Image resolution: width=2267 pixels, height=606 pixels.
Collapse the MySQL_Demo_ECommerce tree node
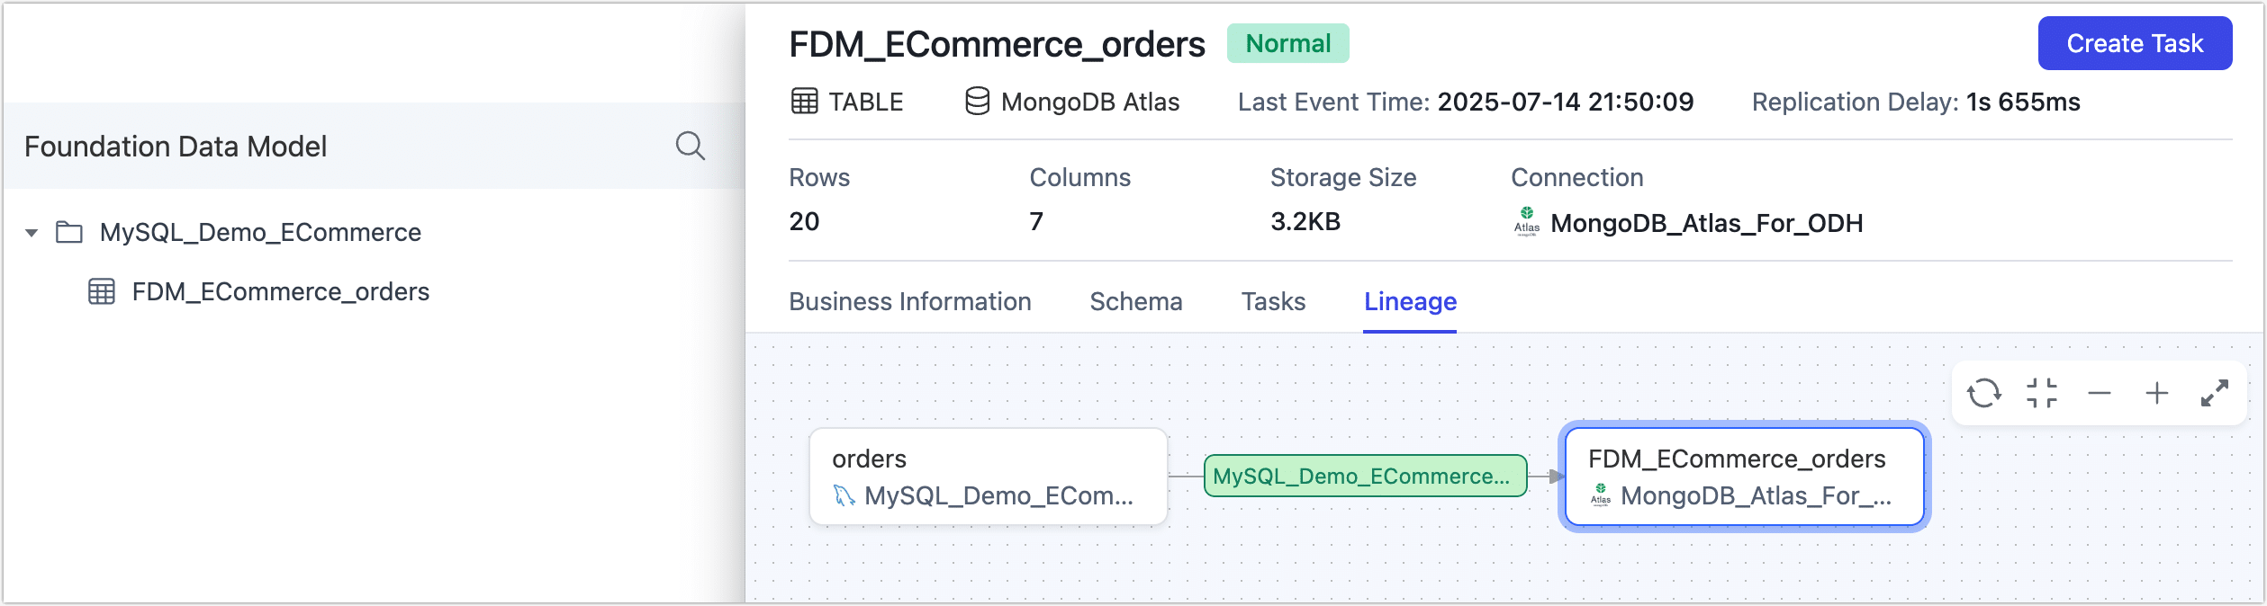tap(32, 233)
